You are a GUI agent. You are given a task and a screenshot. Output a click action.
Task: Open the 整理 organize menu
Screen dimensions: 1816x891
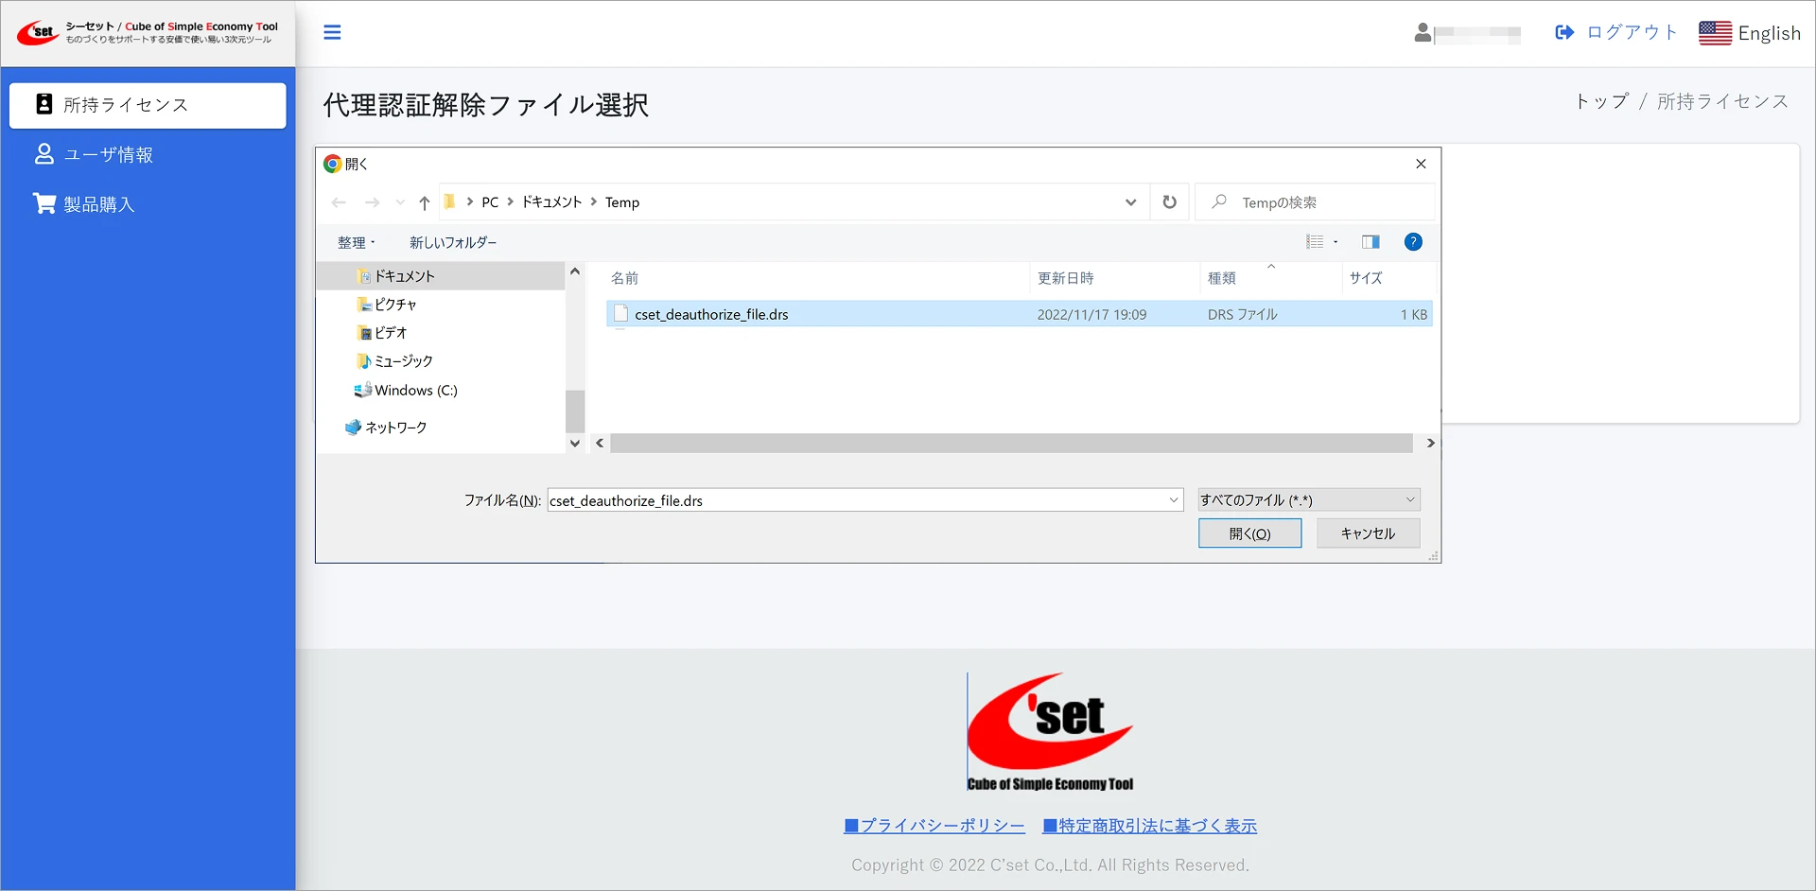coord(356,243)
